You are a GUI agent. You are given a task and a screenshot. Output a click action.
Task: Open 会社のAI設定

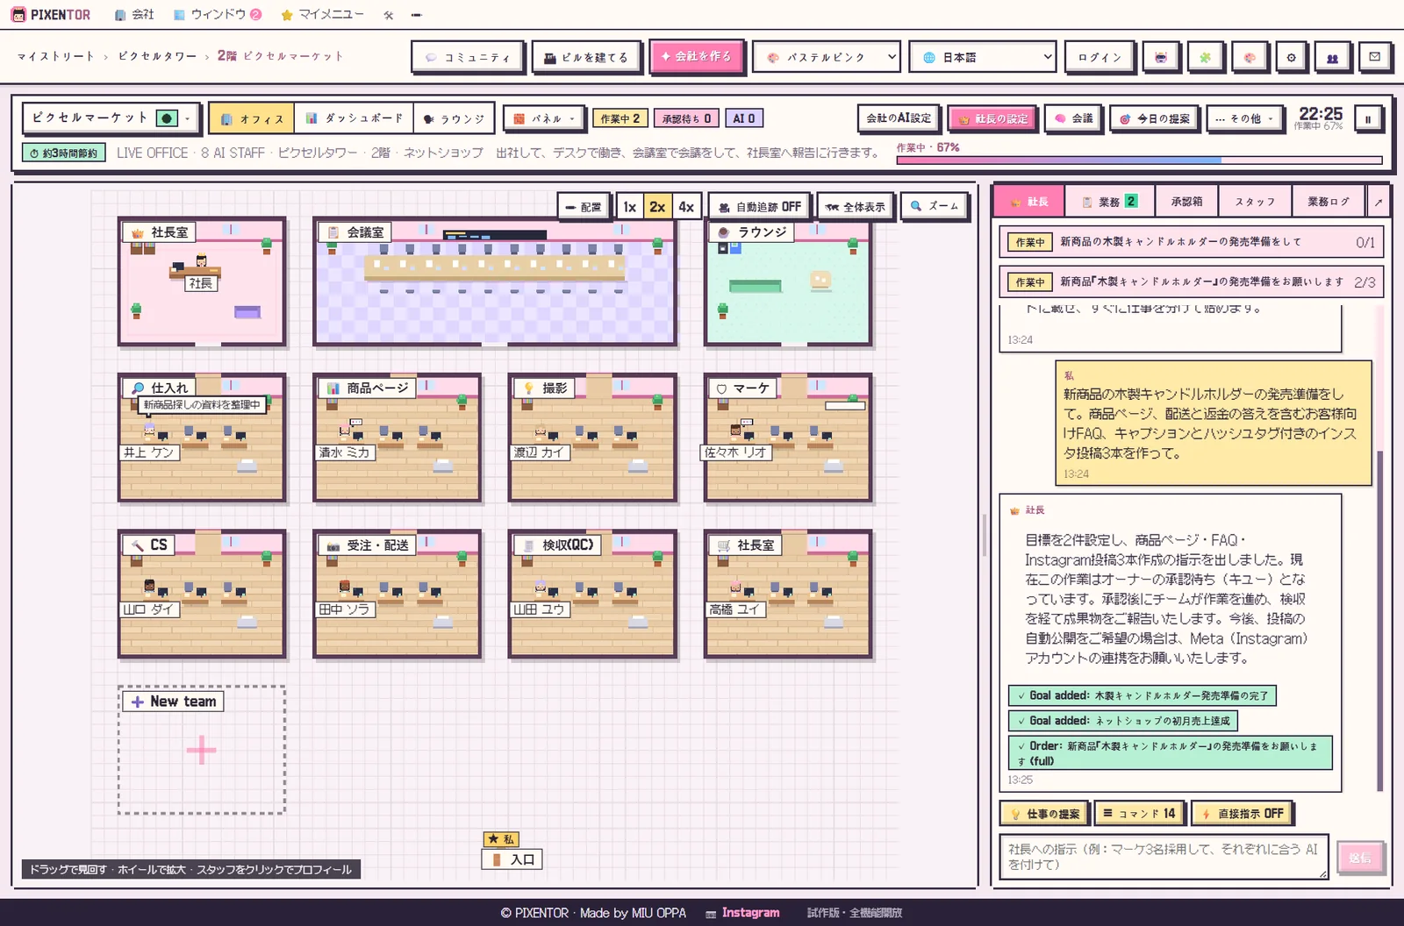899,118
